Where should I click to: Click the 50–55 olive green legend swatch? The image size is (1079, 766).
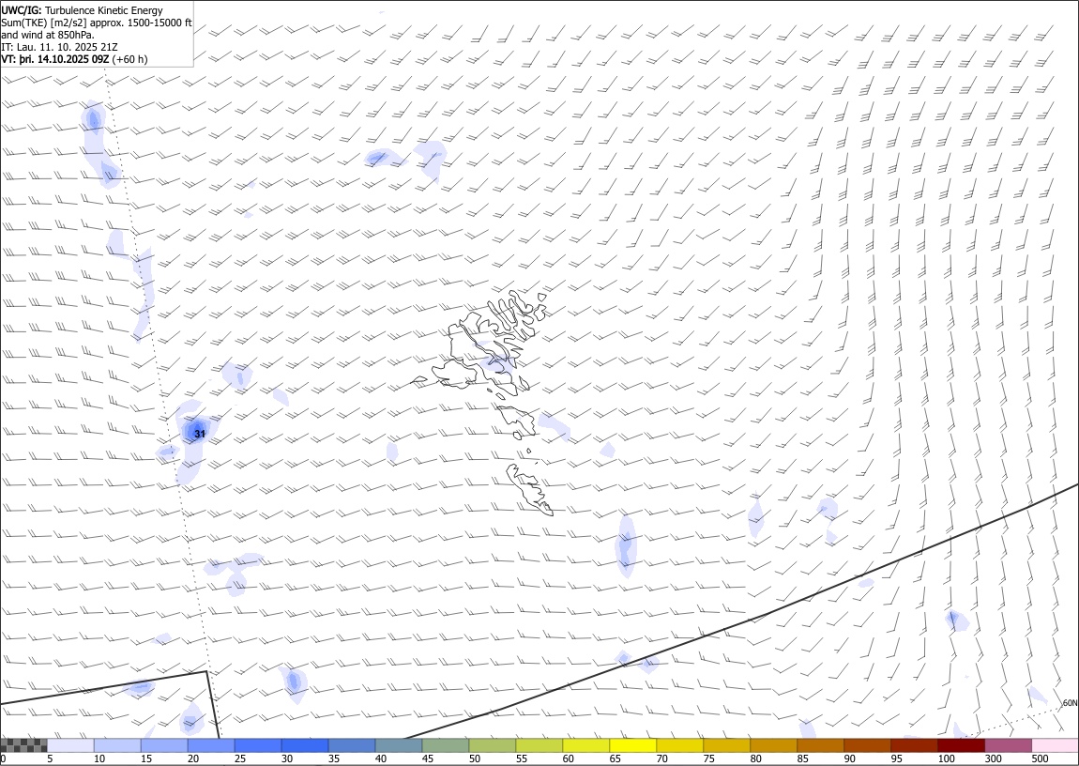tap(492, 745)
